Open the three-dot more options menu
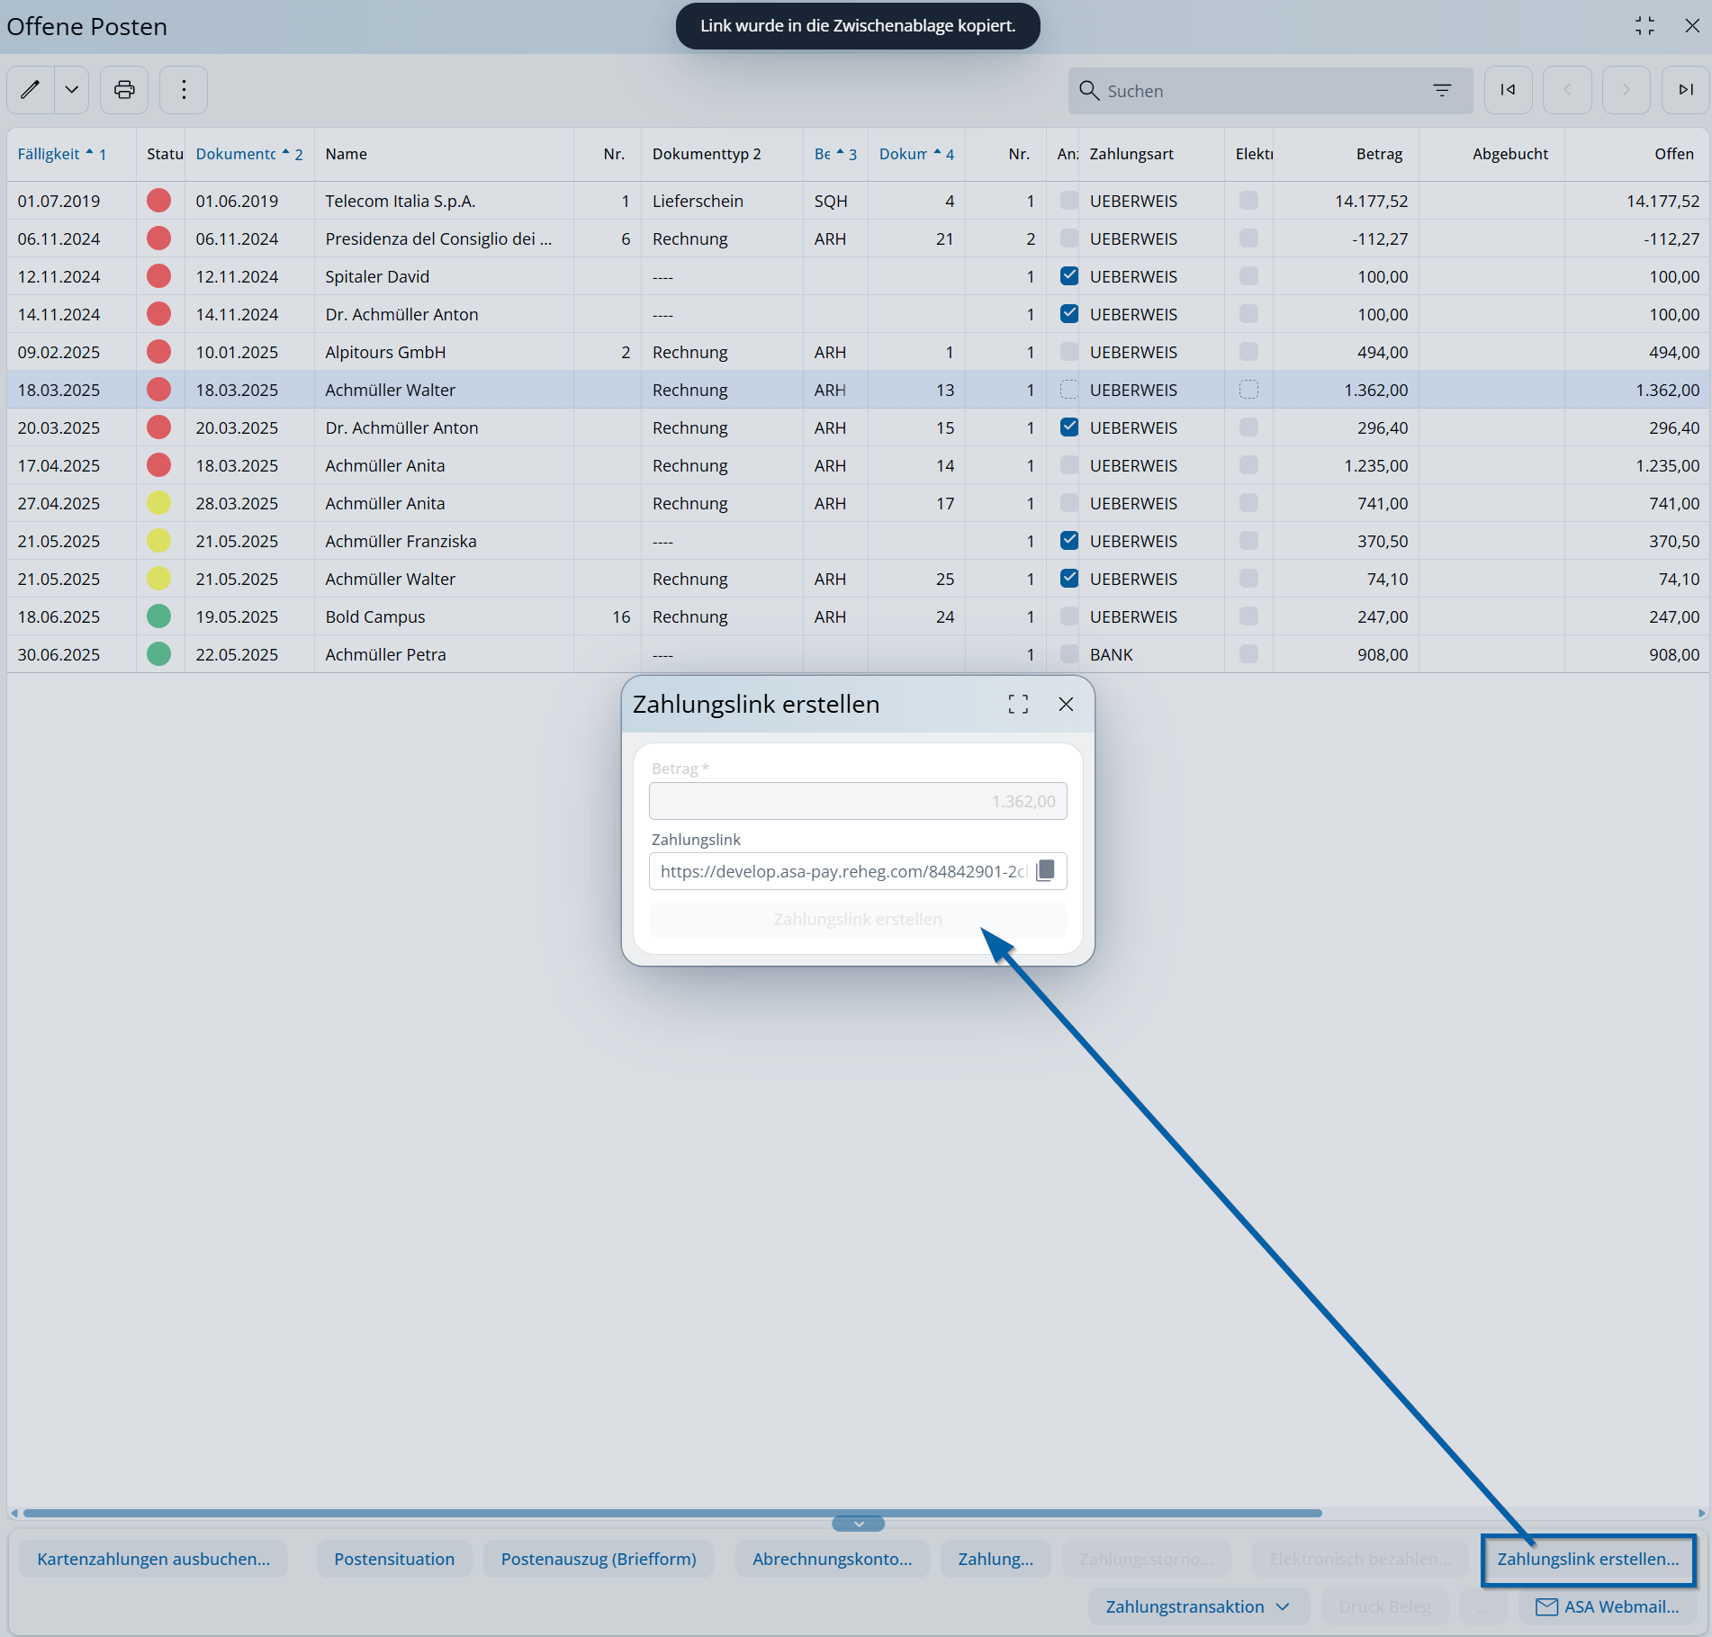Viewport: 1712px width, 1637px height. click(184, 90)
